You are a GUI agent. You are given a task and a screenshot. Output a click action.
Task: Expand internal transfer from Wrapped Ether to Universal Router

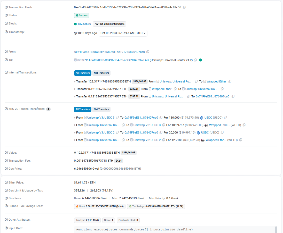[x=75, y=89]
